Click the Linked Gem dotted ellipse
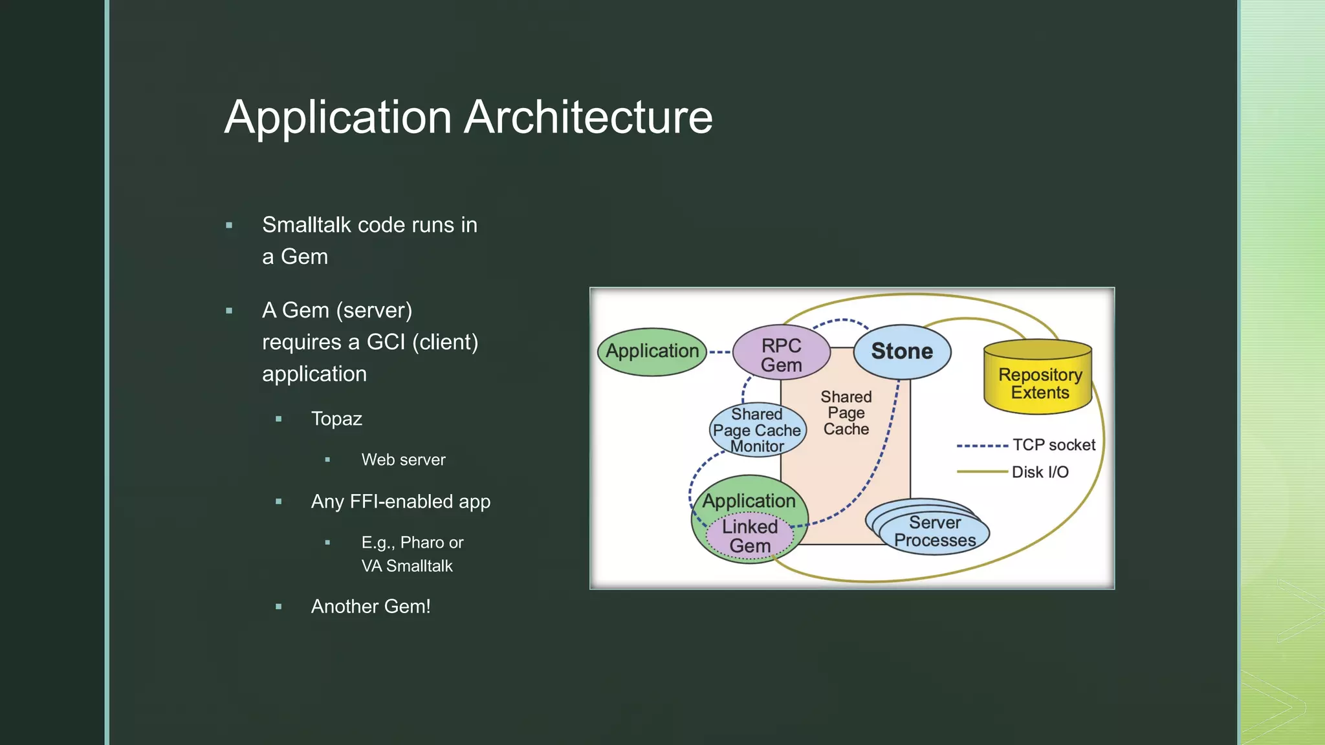Viewport: 1325px width, 745px height. point(750,536)
